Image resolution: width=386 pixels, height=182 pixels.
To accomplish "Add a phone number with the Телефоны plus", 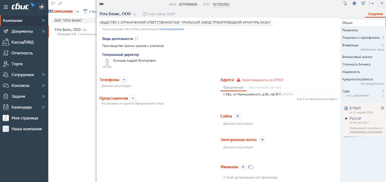I will pyautogui.click(x=124, y=80).
